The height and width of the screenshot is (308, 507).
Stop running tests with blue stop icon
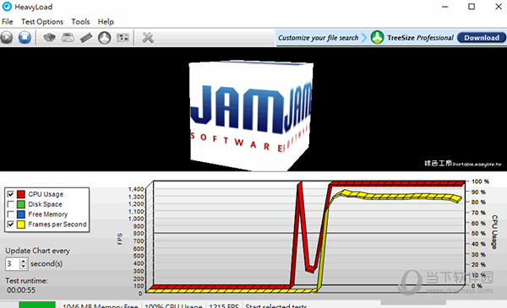point(25,38)
